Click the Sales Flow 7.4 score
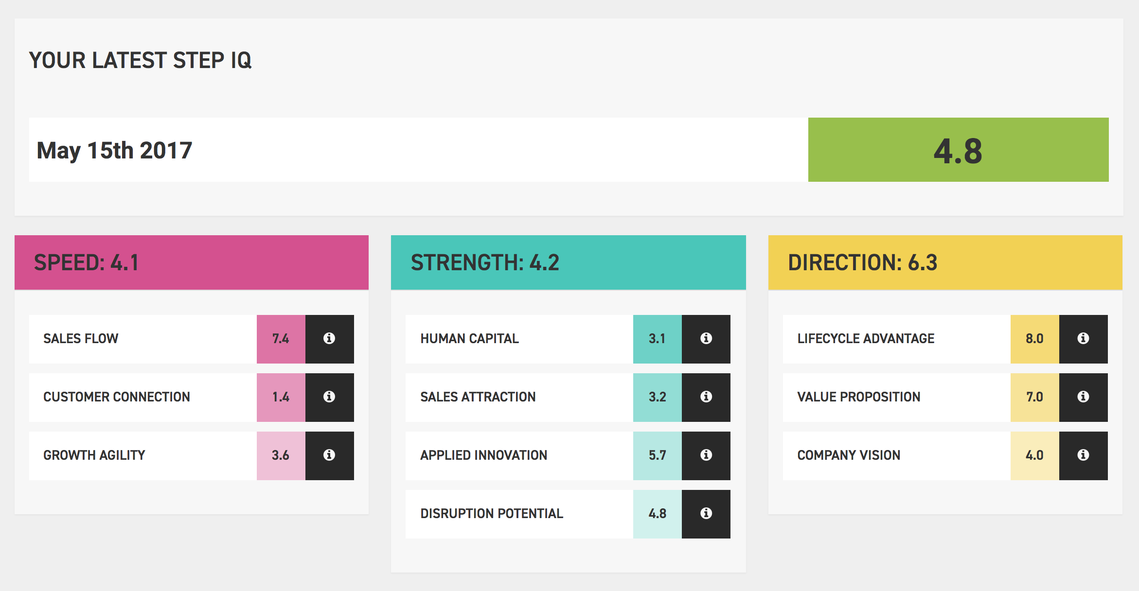Image resolution: width=1139 pixels, height=591 pixels. click(281, 339)
